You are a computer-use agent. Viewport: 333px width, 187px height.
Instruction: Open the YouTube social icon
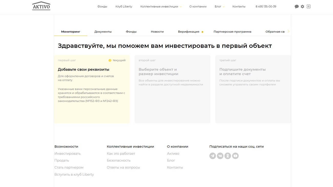click(x=235, y=156)
